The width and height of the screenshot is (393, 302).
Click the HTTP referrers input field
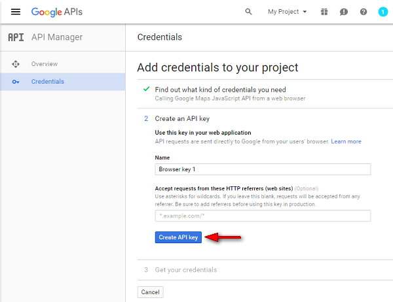click(x=263, y=216)
